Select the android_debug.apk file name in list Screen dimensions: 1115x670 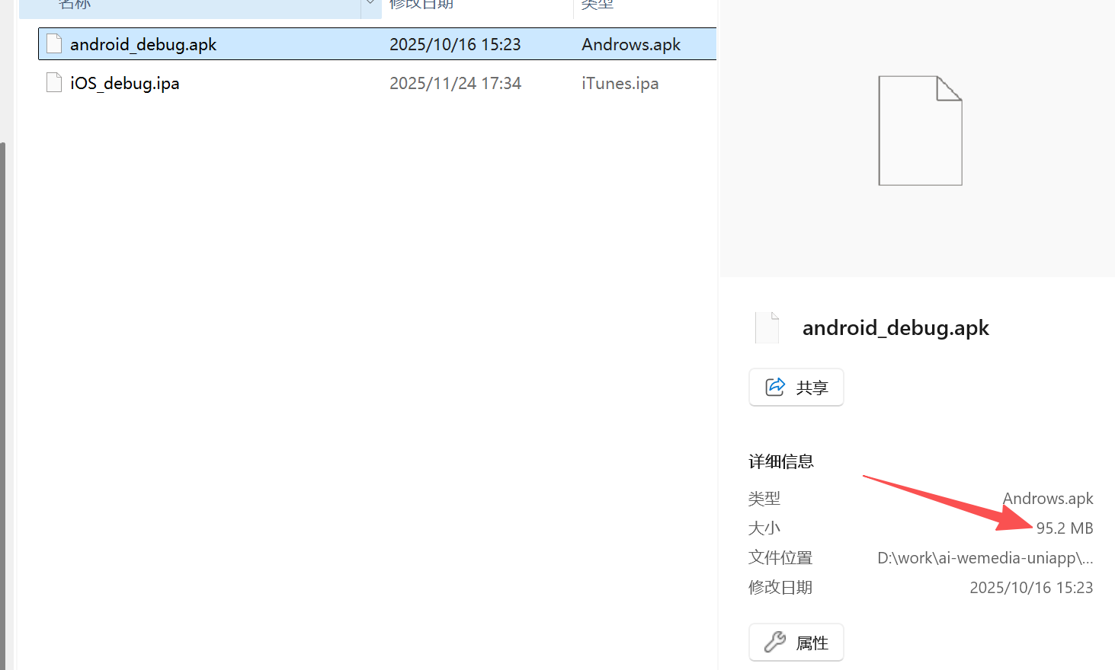tap(143, 45)
